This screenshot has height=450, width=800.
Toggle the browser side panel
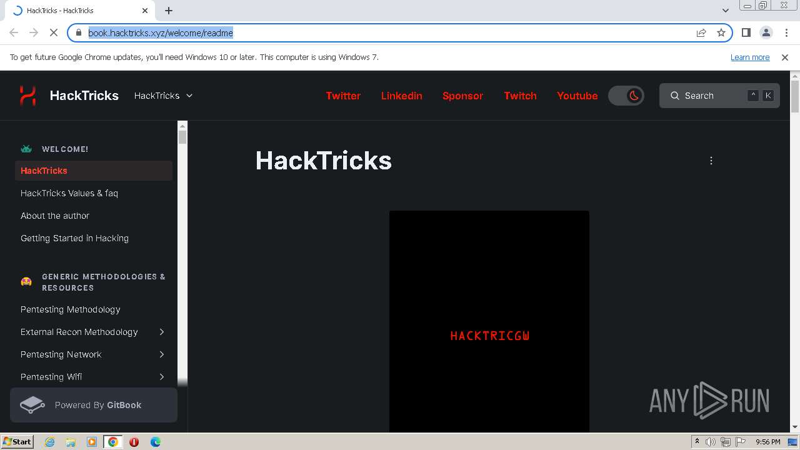coord(746,32)
